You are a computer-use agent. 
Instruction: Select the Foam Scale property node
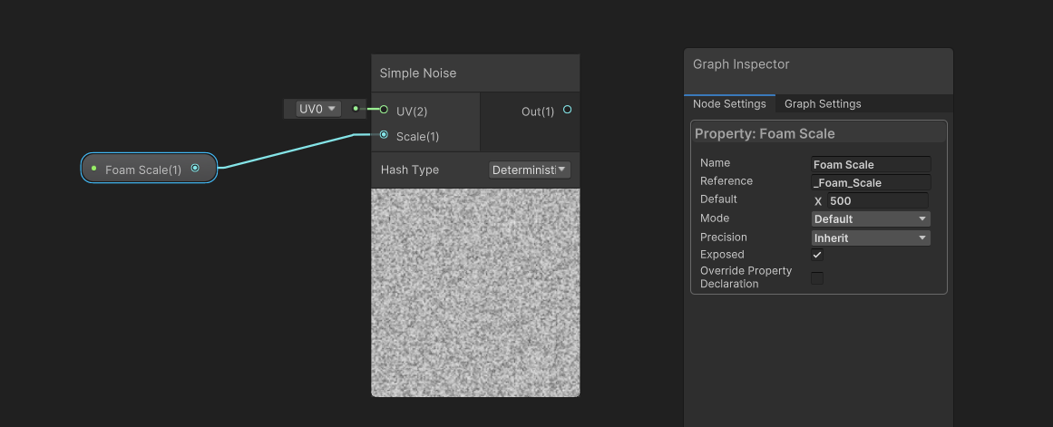pyautogui.click(x=142, y=170)
